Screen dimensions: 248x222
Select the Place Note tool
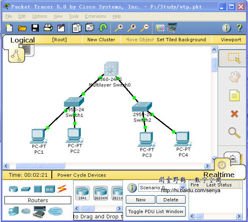(x=234, y=95)
